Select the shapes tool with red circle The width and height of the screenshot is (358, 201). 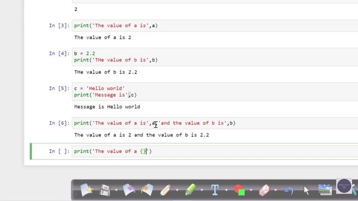point(239,190)
